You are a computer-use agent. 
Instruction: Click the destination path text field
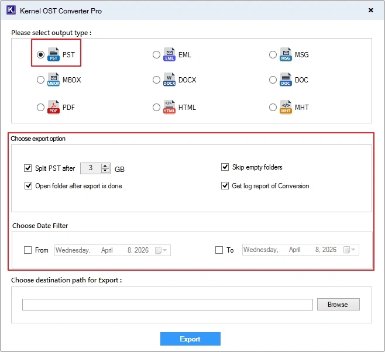tap(167, 305)
